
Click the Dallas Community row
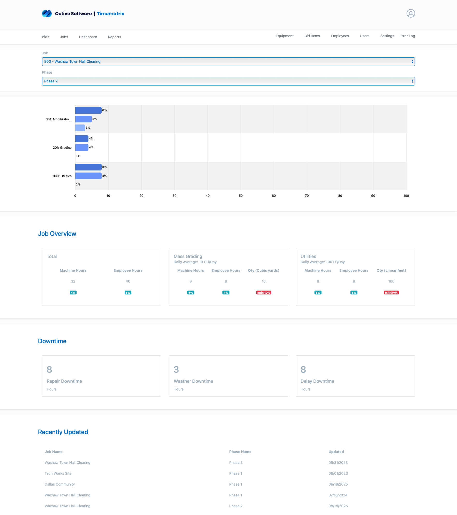(x=60, y=484)
